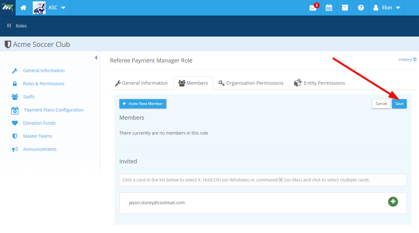Click the shield icon for Master Teams
This screenshot has width=419, height=233.
click(x=15, y=136)
